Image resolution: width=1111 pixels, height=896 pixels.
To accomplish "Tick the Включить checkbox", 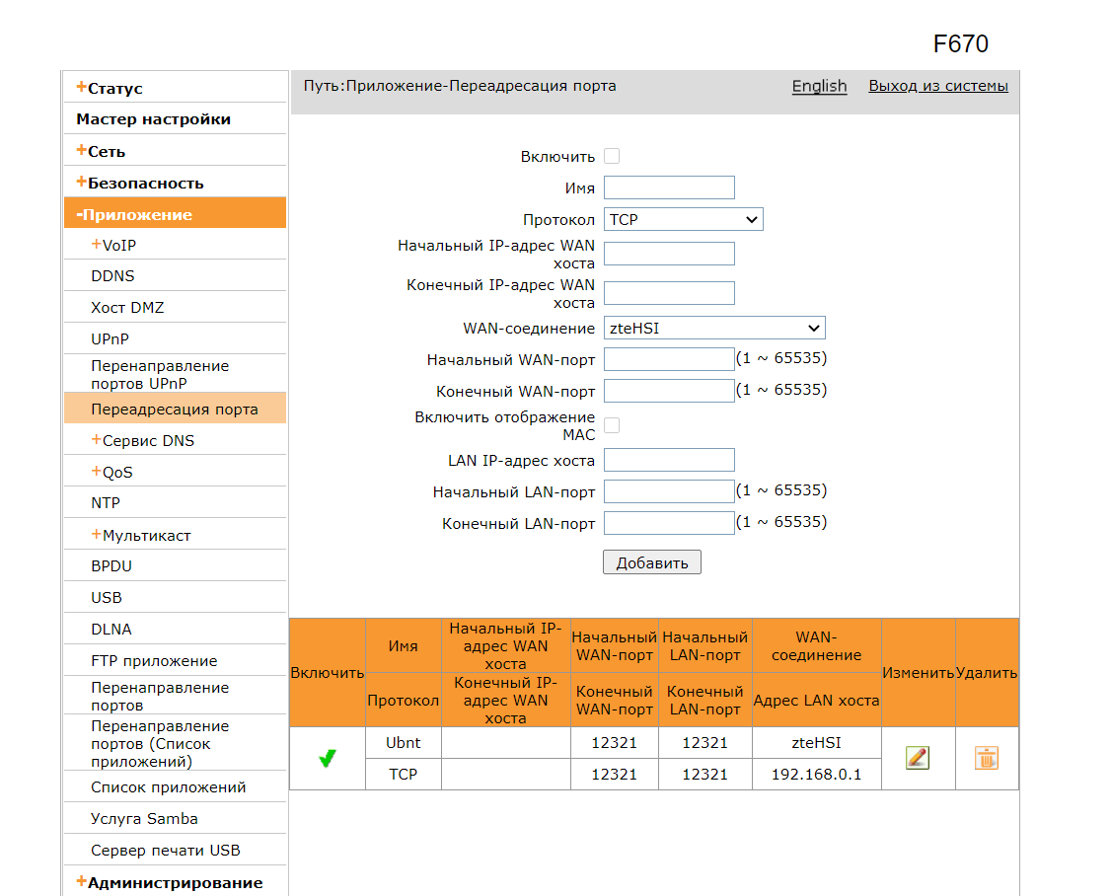I will (x=612, y=156).
